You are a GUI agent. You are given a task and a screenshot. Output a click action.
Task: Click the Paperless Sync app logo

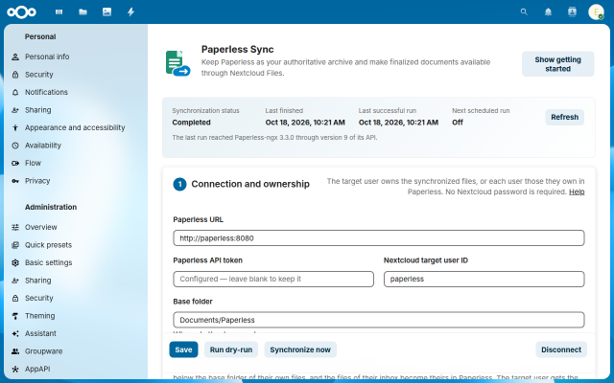pyautogui.click(x=177, y=63)
